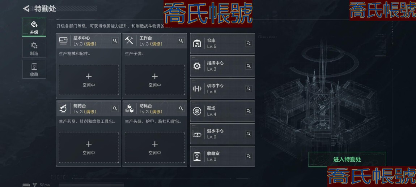The height and width of the screenshot is (187, 416).
Task: Click the plus slot under 防具台
Action: point(155,148)
